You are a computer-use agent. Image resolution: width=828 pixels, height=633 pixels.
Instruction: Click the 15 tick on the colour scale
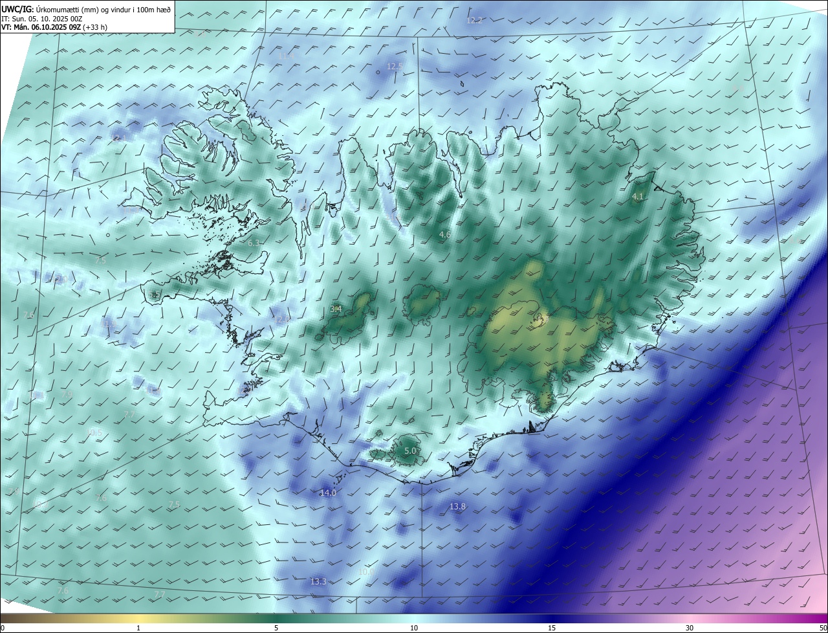pos(552,628)
